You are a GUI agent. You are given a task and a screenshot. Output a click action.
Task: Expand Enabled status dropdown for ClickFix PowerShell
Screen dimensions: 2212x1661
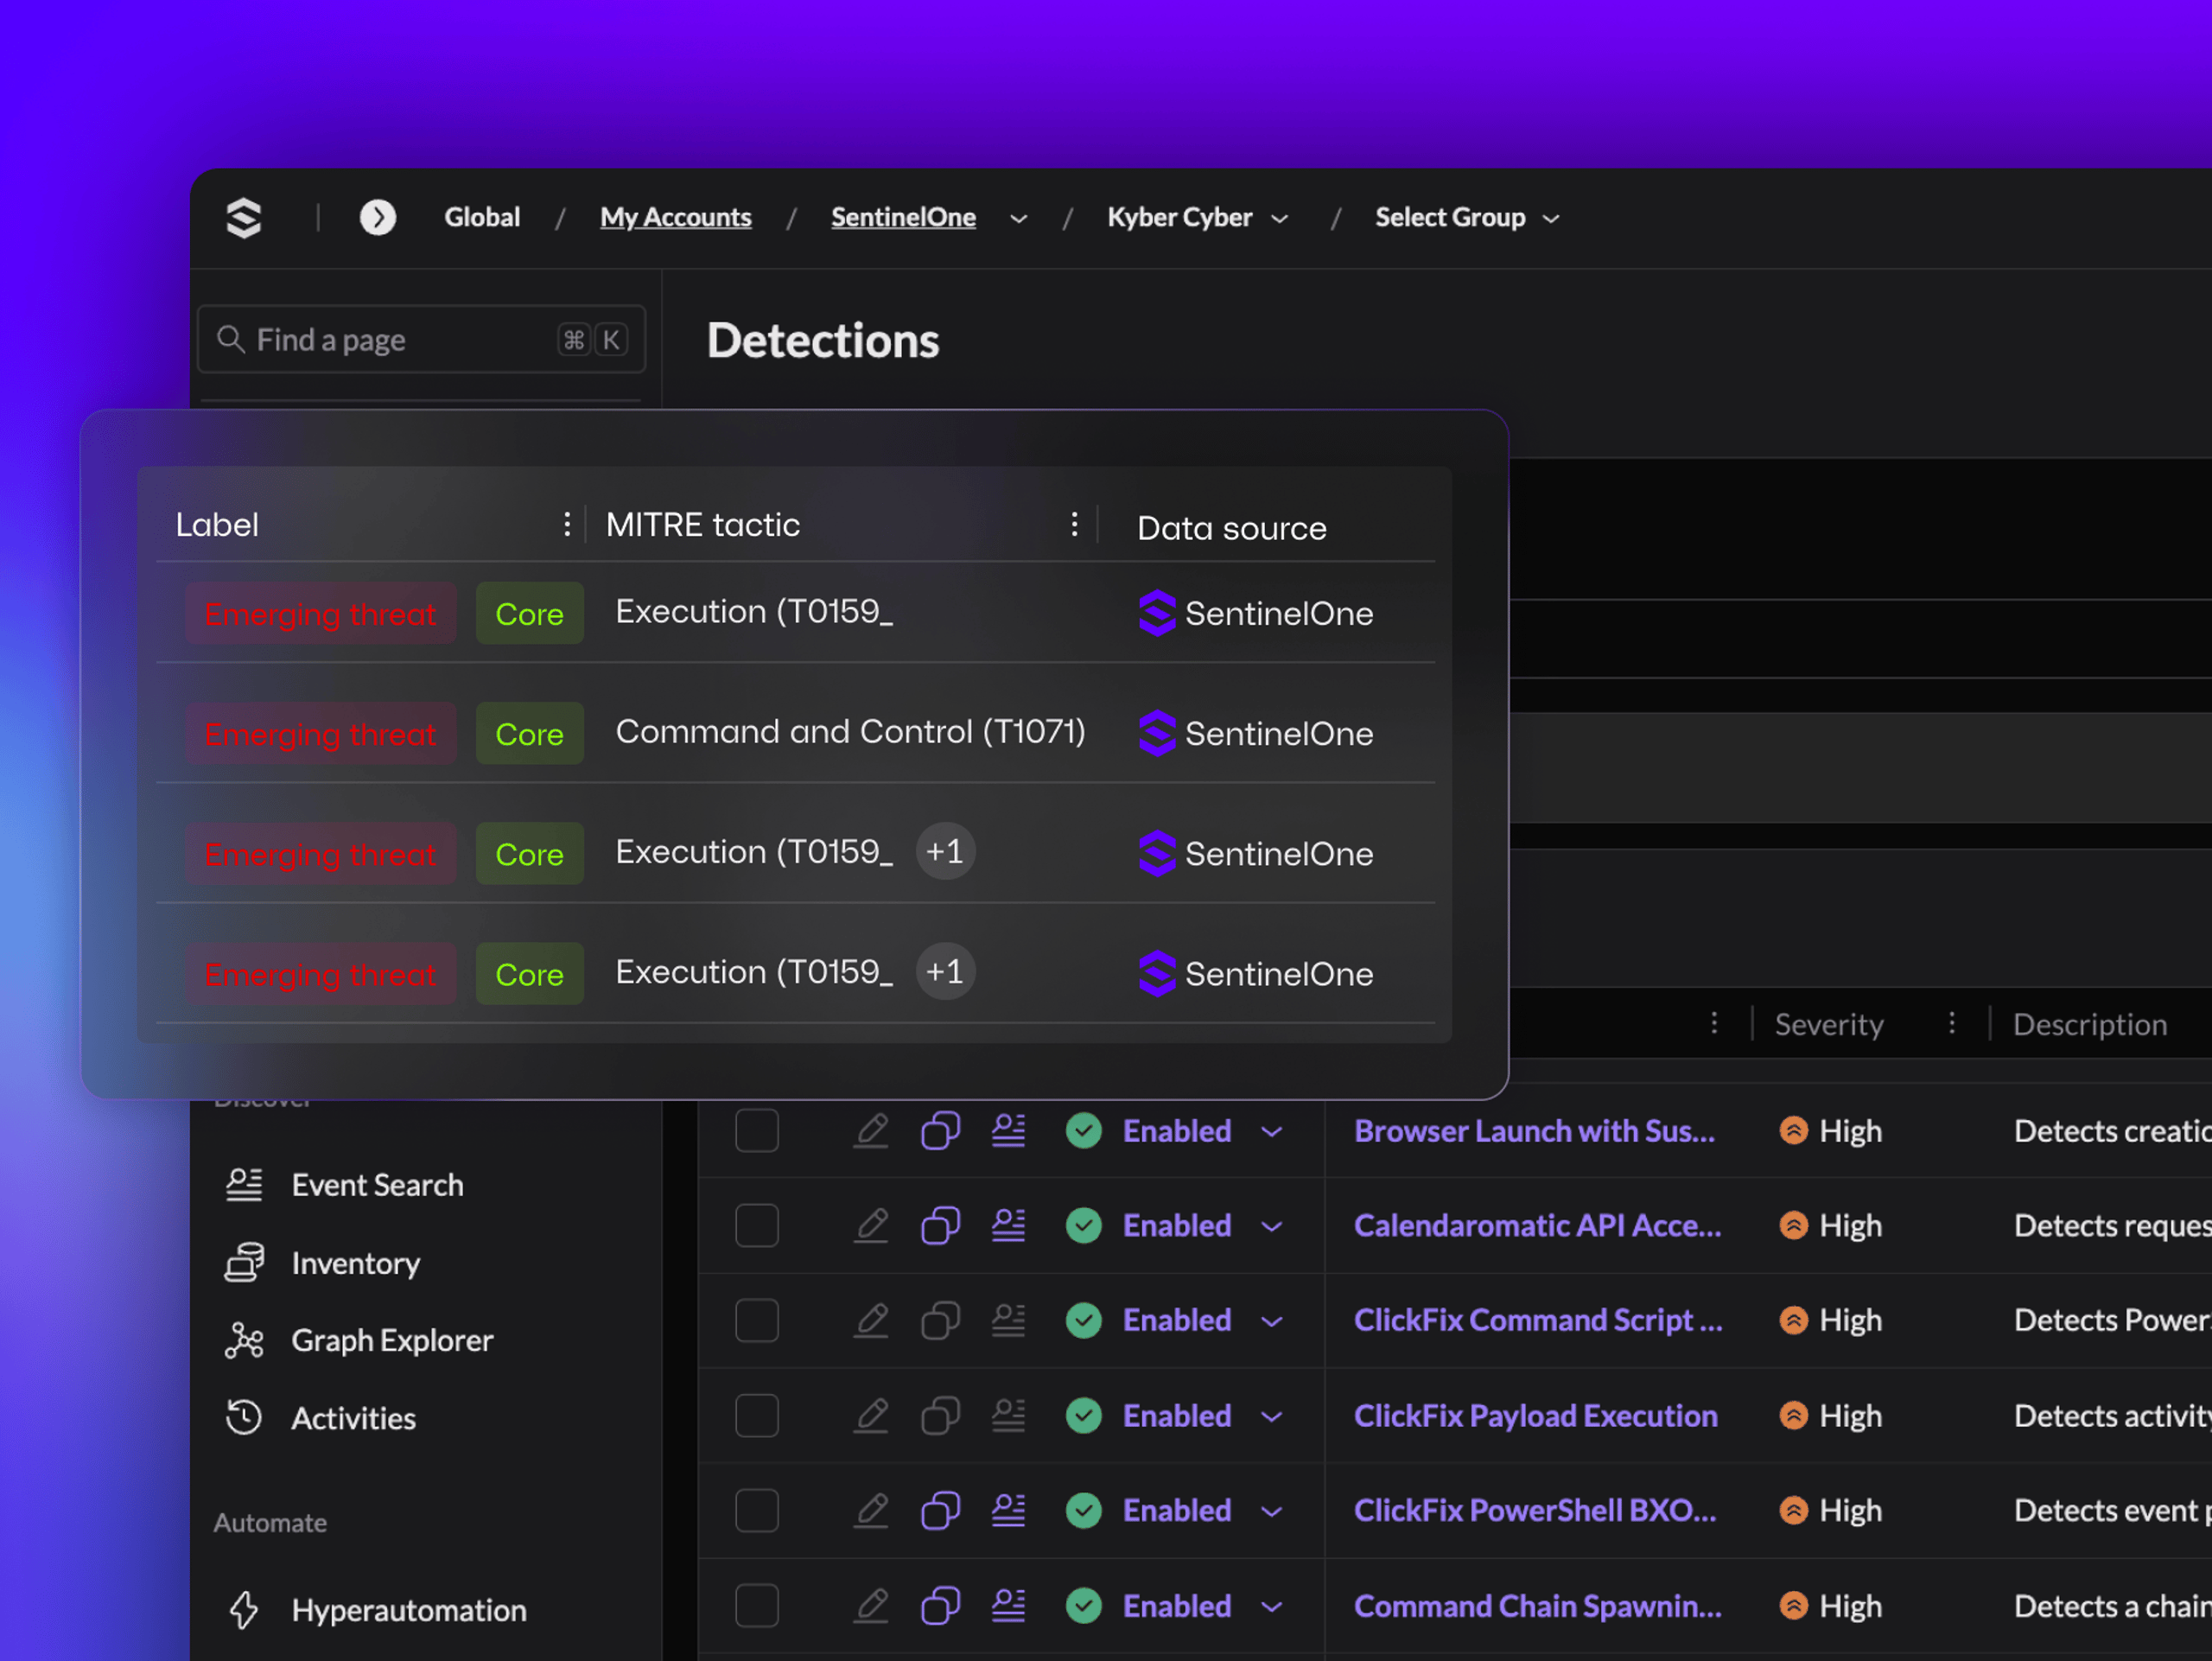1272,1511
